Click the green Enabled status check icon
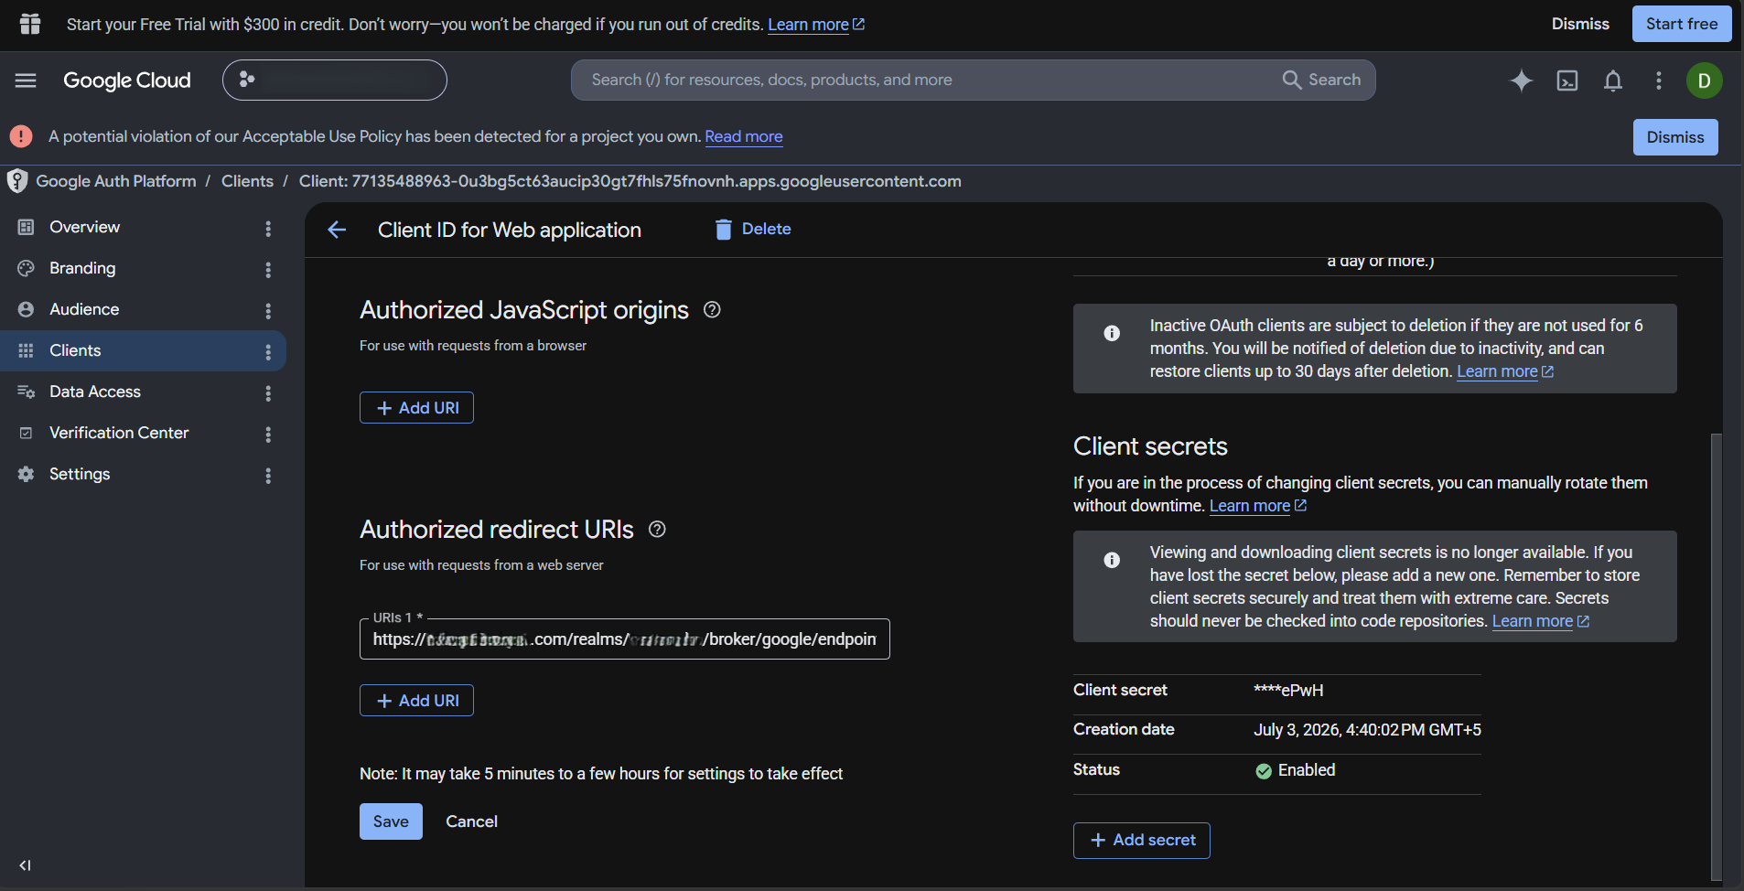Image resolution: width=1744 pixels, height=891 pixels. coord(1264,771)
